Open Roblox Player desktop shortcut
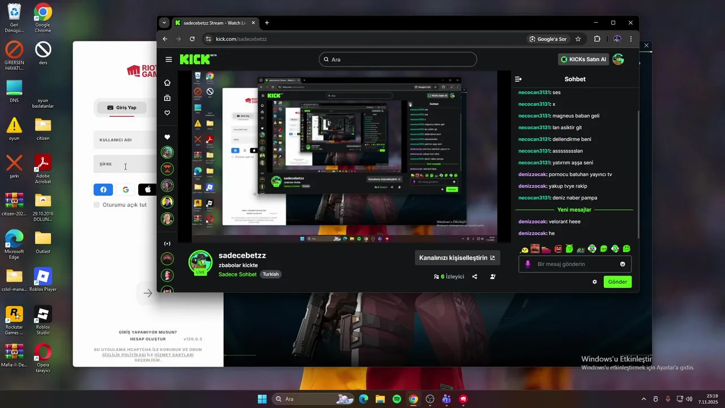The image size is (725, 408). [x=43, y=280]
